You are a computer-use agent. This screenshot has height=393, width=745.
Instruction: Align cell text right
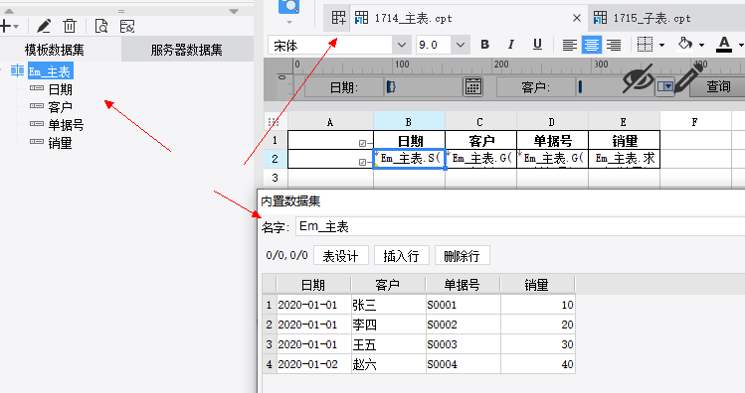614,45
